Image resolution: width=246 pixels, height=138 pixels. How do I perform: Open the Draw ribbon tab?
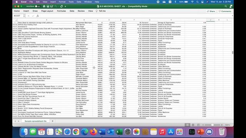[35, 11]
